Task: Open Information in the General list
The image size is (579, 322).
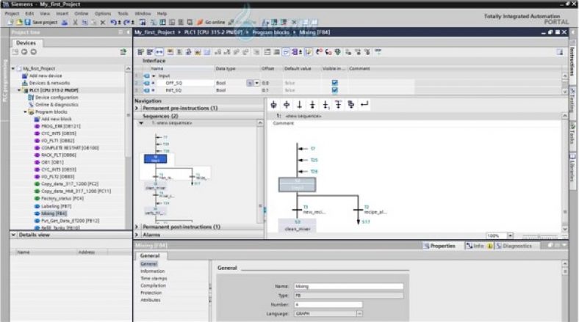Action: coord(153,271)
